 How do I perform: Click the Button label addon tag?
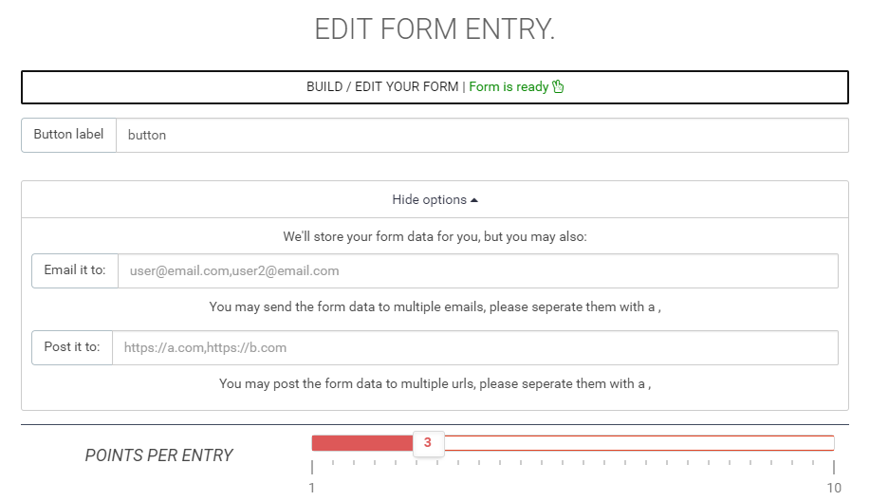coord(69,135)
